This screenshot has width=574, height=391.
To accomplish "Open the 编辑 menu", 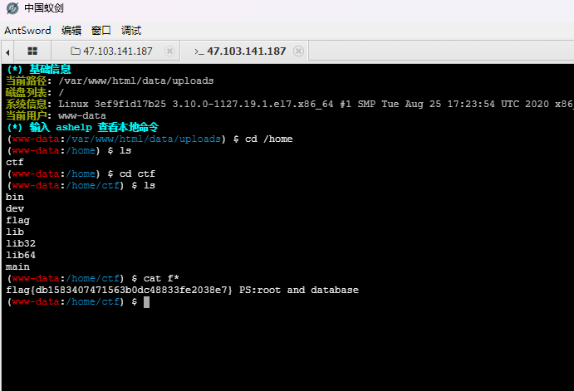I will [71, 31].
